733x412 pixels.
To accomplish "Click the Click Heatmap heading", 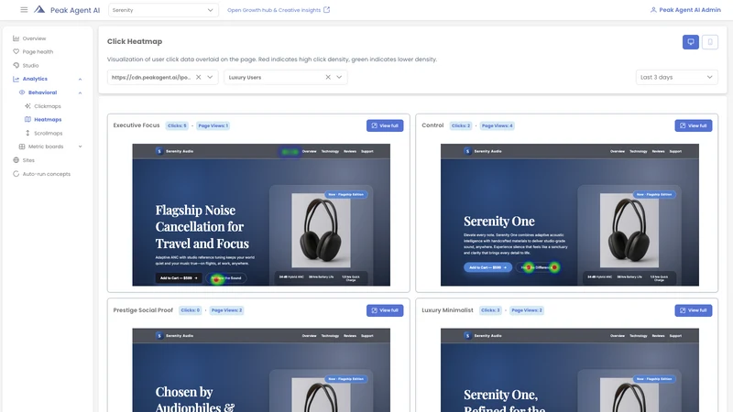I will point(135,41).
